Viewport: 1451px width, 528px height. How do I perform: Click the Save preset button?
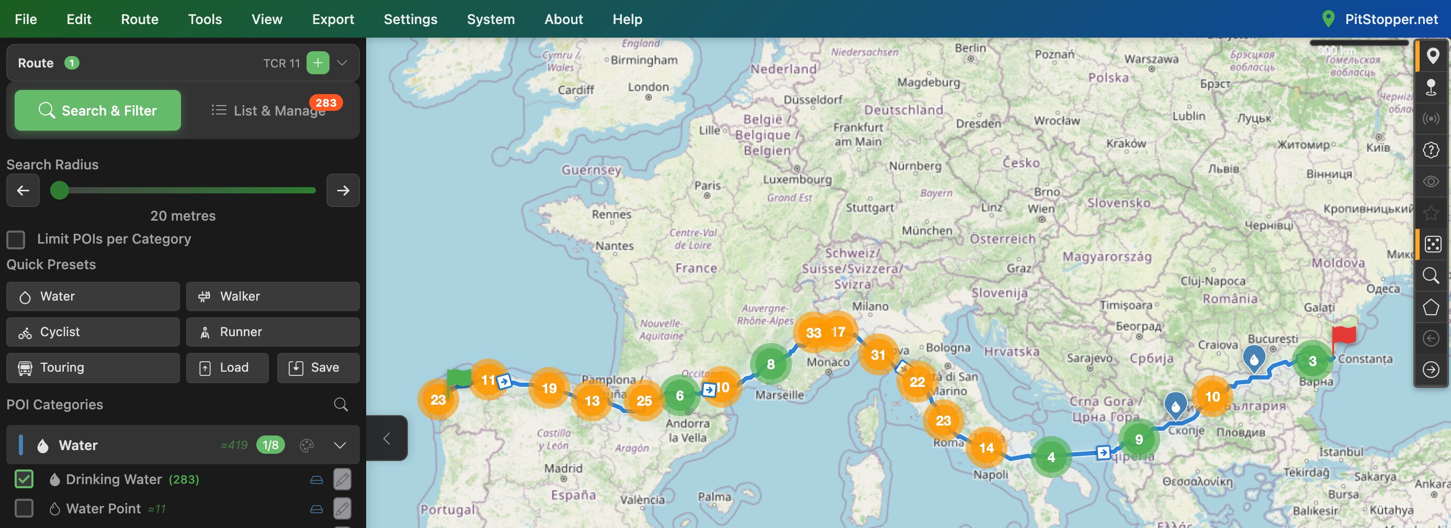point(318,368)
